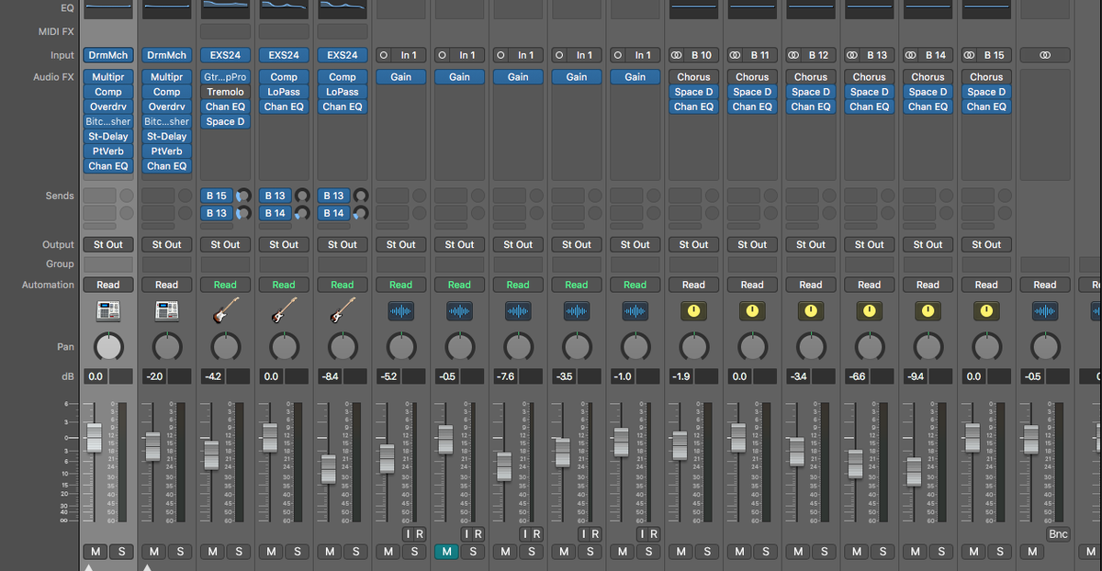The image size is (1102, 571).
Task: Open Overdrv plugin on DrmMch 0.0 dB channel
Action: (x=108, y=106)
